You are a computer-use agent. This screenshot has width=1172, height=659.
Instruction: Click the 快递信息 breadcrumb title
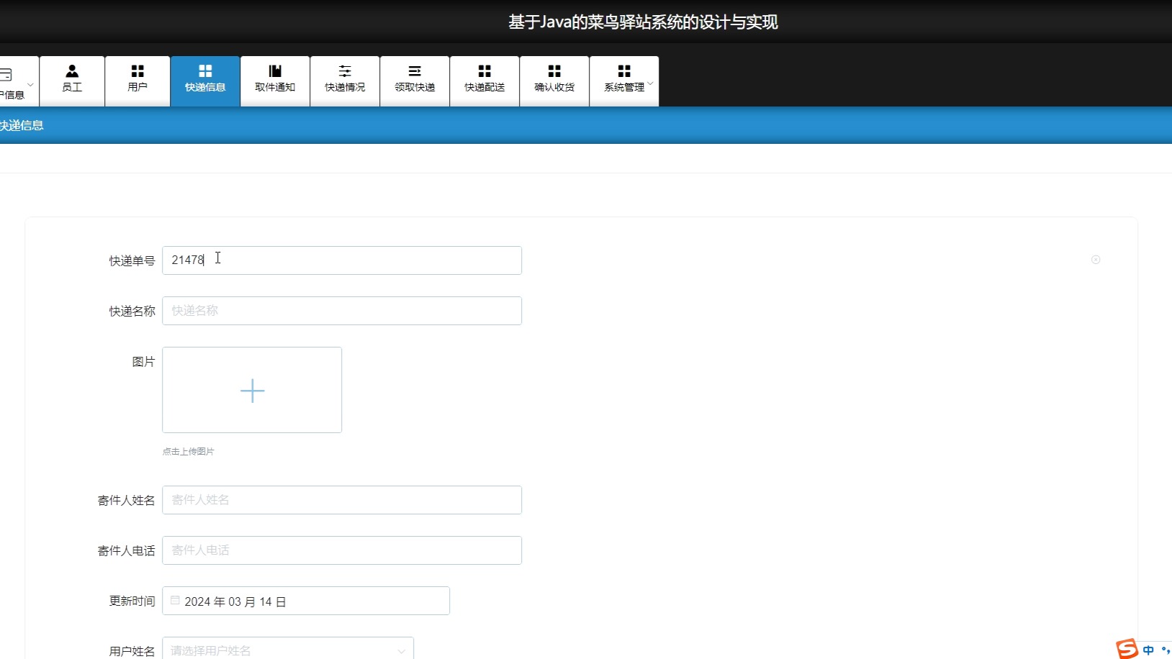pyautogui.click(x=22, y=125)
